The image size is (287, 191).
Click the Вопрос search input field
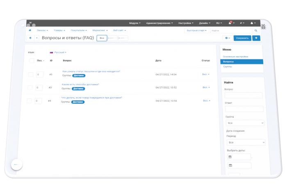244,95
